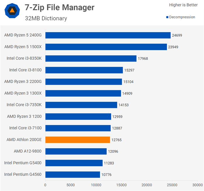Click the AMD Ryzen 3 1300X bar

coord(83,93)
